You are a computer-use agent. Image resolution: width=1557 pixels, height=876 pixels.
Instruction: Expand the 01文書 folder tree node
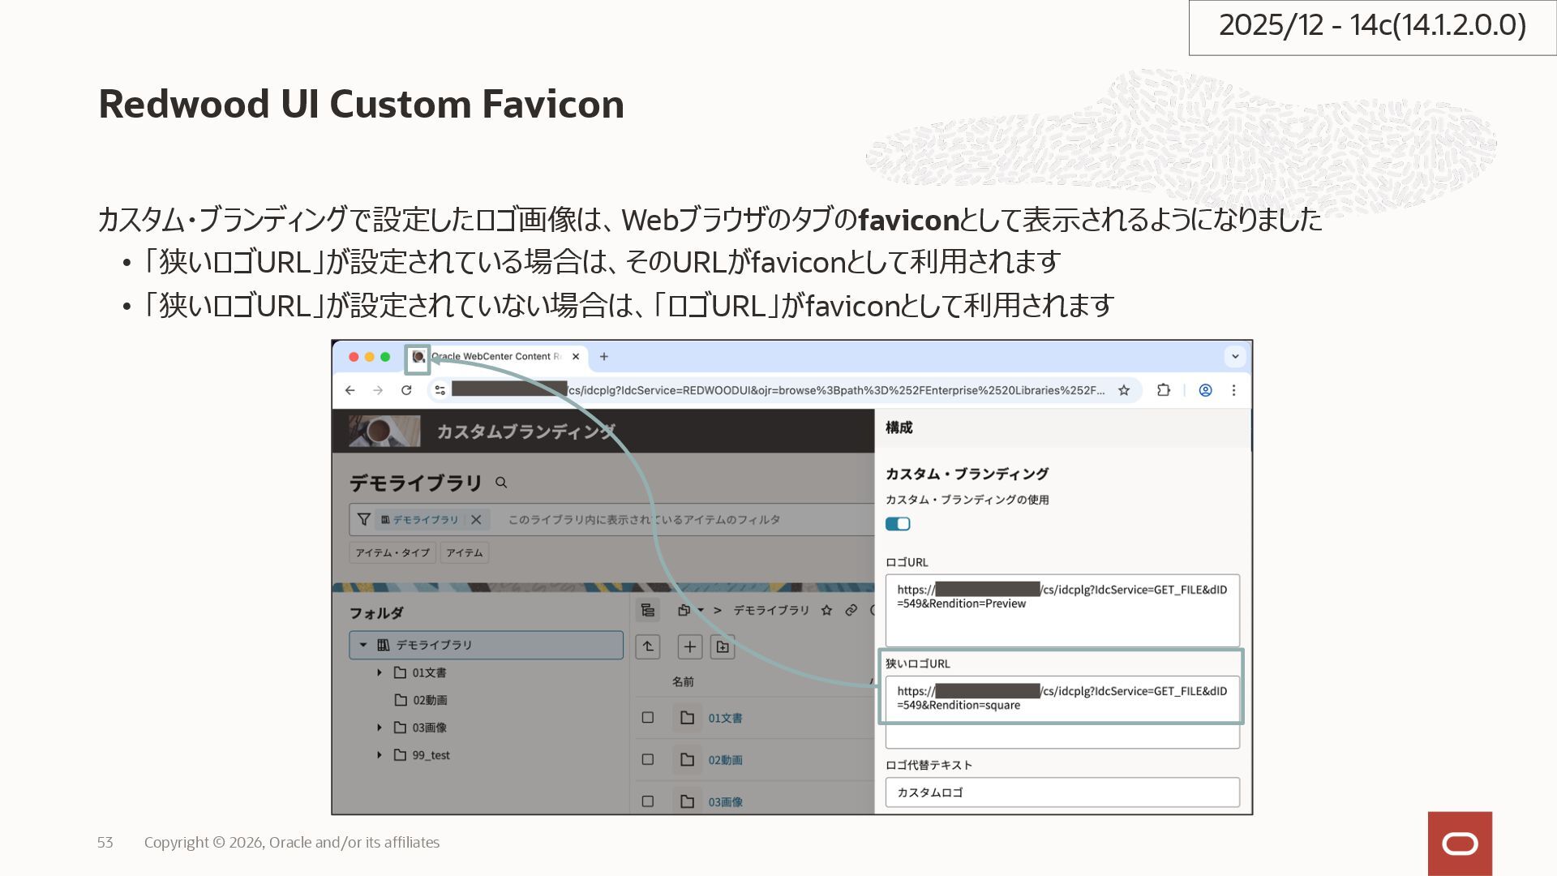click(x=380, y=672)
